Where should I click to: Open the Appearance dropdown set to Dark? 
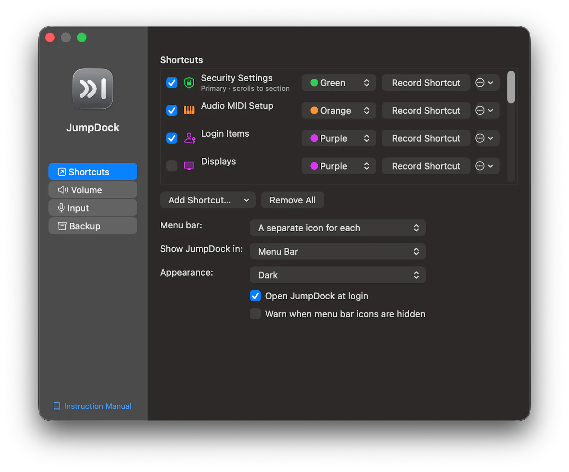pyautogui.click(x=337, y=275)
